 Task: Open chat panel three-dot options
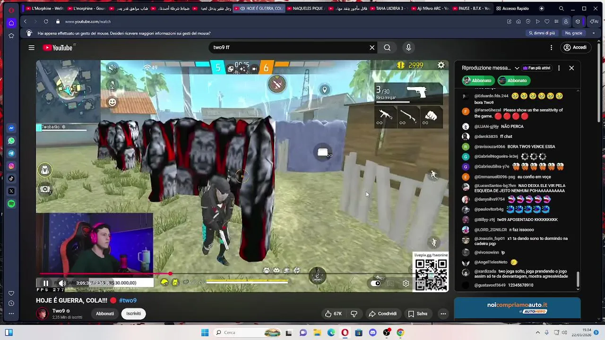point(559,68)
